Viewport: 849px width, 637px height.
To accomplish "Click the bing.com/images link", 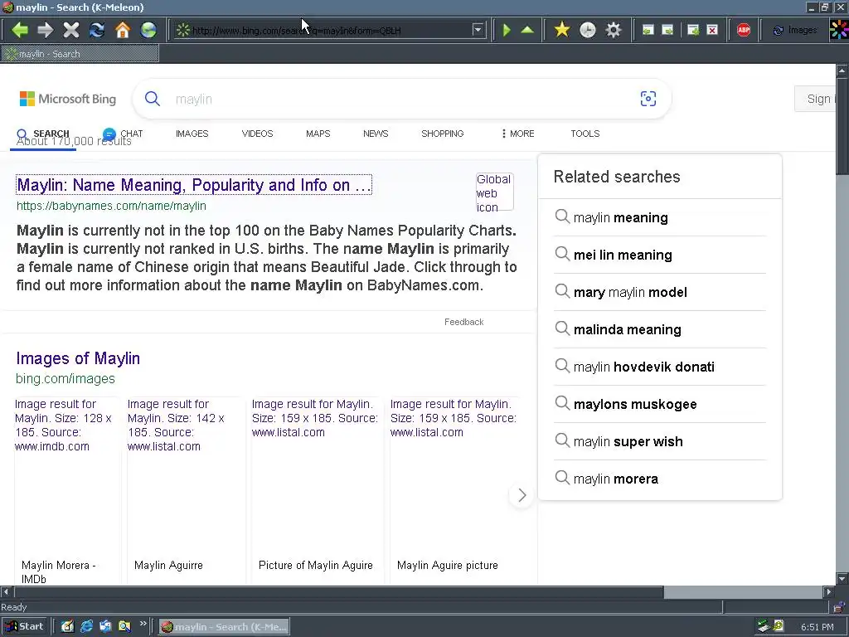I will coord(65,378).
